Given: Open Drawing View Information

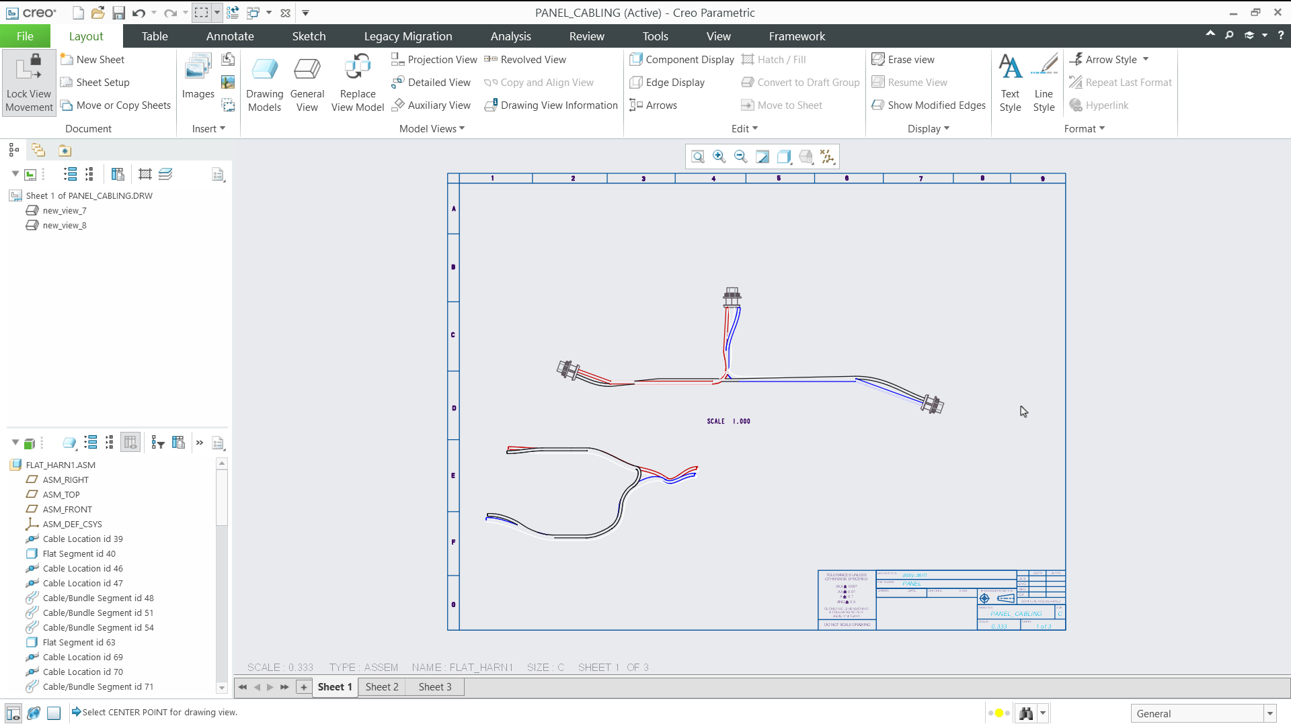Looking at the screenshot, I should pos(551,105).
